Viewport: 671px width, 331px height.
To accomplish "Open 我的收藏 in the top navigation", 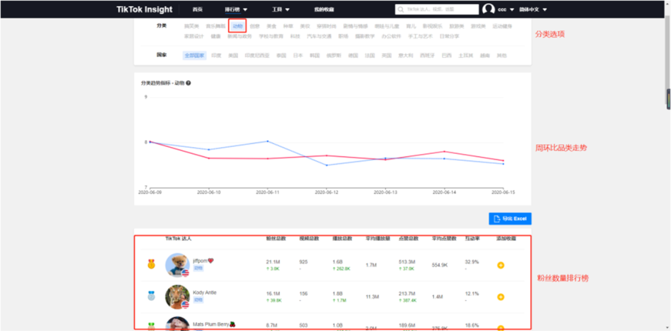I will (324, 9).
